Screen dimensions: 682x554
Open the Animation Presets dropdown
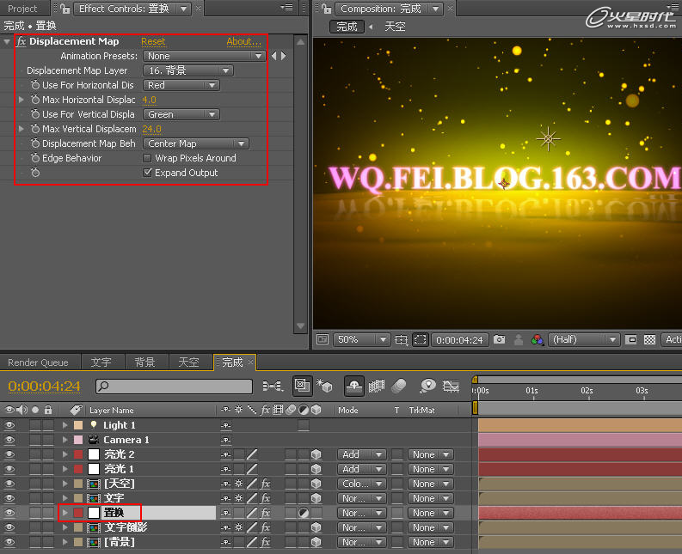(x=204, y=56)
